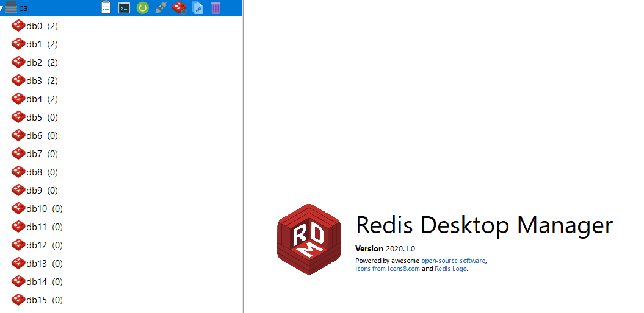Image resolution: width=644 pixels, height=313 pixels.
Task: Delete connection with purple trash icon
Action: point(215,8)
